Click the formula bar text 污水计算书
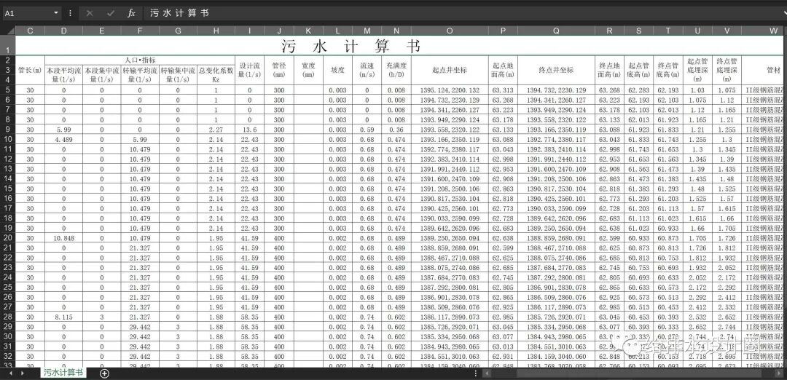This screenshot has height=380, width=787. click(179, 13)
